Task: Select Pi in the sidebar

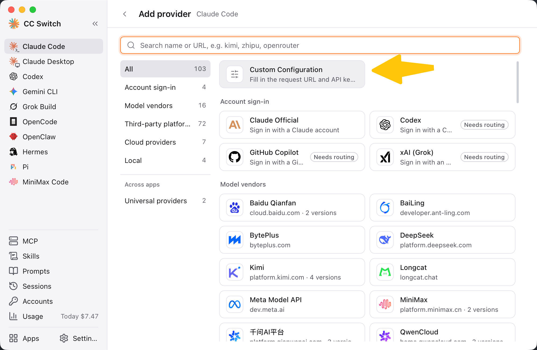Action: coord(54,167)
